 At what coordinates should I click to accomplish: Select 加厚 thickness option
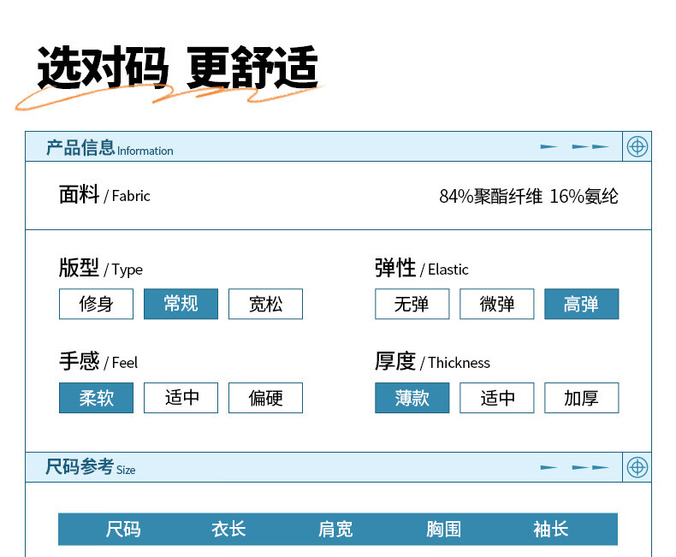tap(582, 398)
